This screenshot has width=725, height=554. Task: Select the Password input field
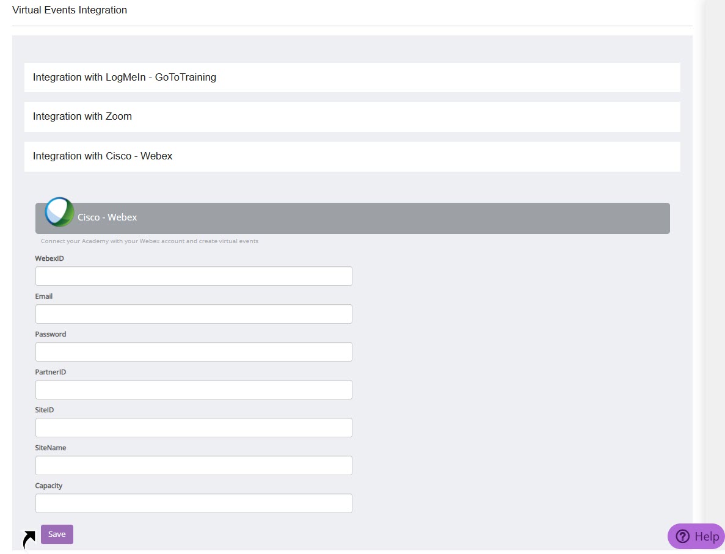pyautogui.click(x=194, y=352)
